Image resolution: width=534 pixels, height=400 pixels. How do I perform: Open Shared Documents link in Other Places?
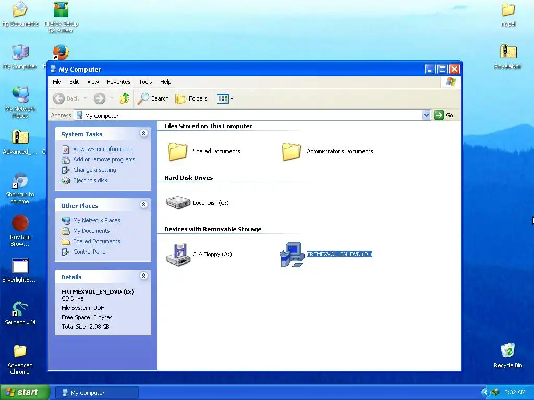(x=96, y=241)
